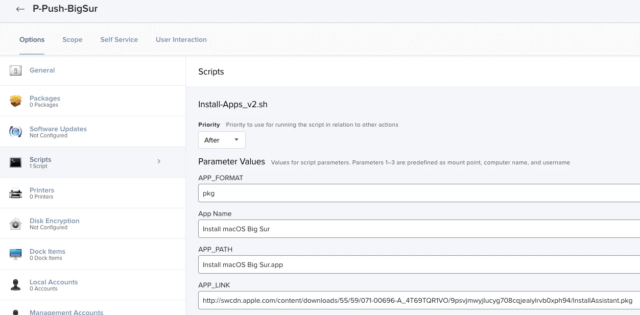Click the Packages box icon
The image size is (640, 315).
[x=15, y=101]
